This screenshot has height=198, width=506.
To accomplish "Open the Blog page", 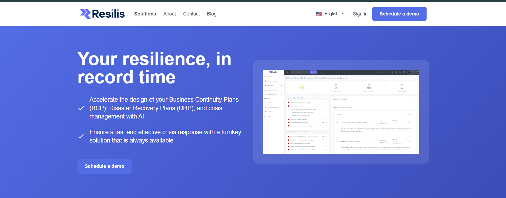I will (212, 14).
